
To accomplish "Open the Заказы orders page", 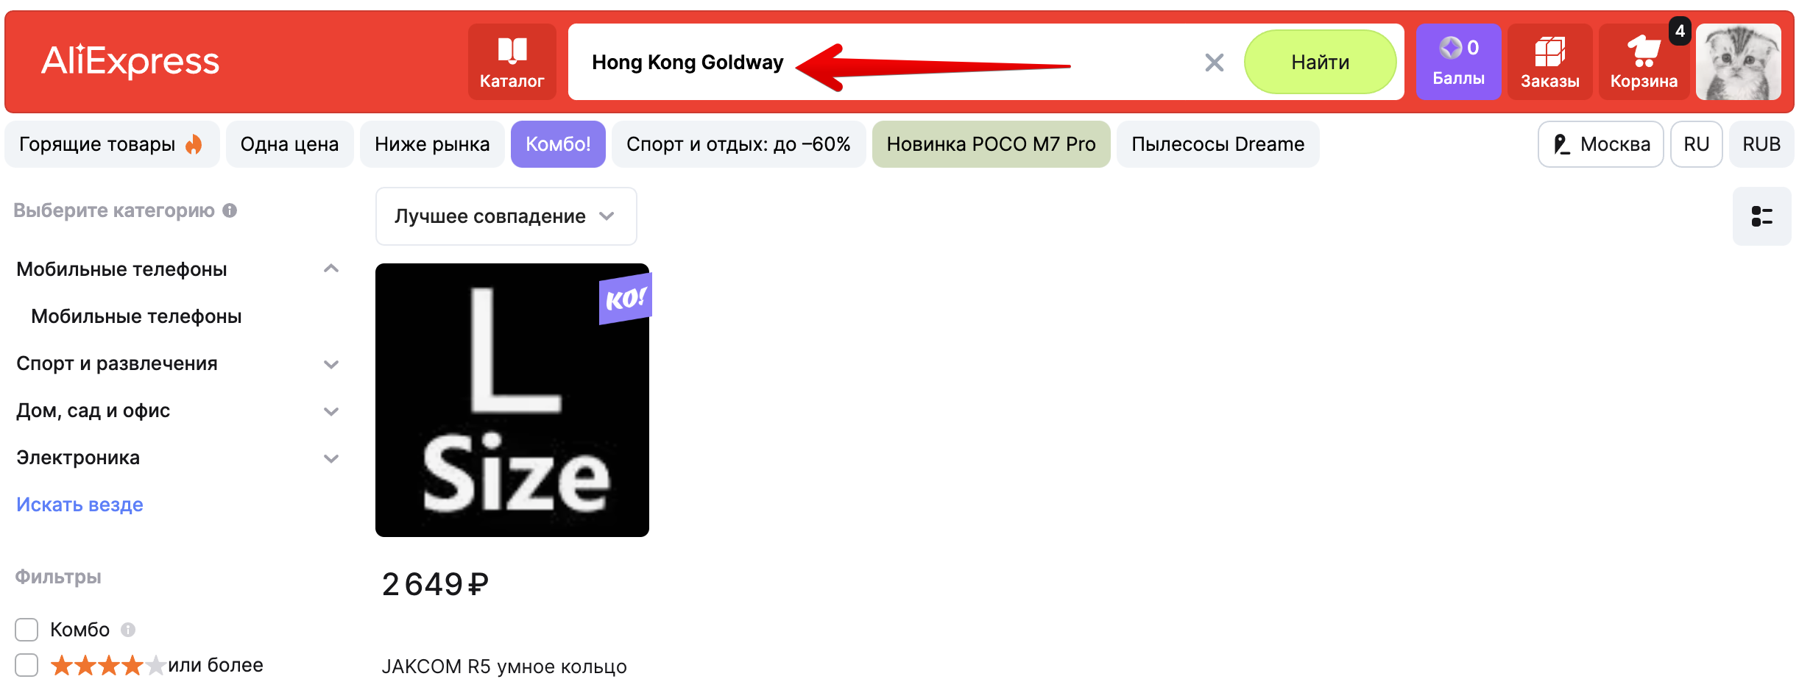I will click(1550, 62).
